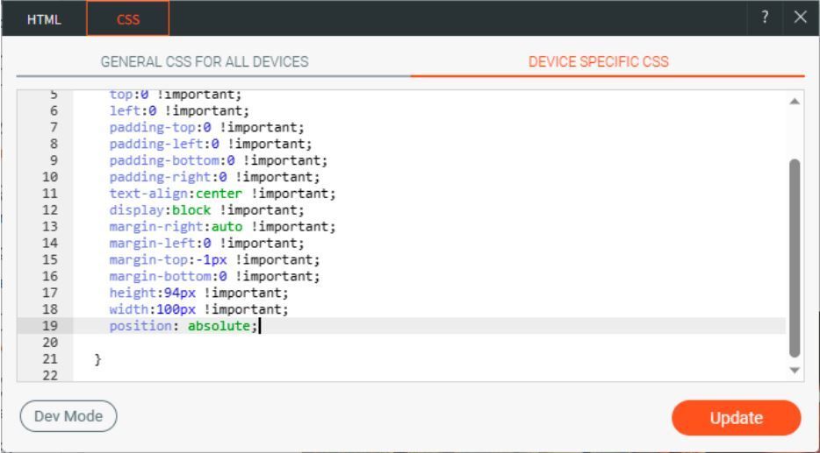Click the 'padding-left:0' line

[x=211, y=144]
